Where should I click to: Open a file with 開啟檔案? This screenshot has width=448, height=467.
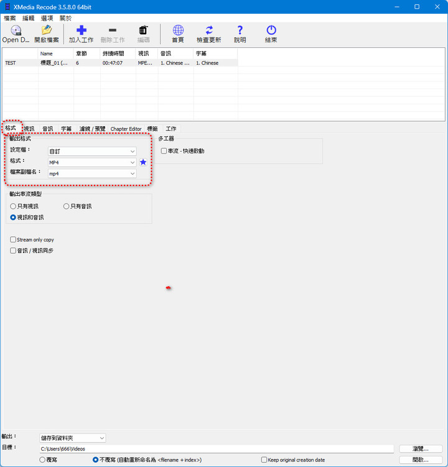[x=47, y=34]
